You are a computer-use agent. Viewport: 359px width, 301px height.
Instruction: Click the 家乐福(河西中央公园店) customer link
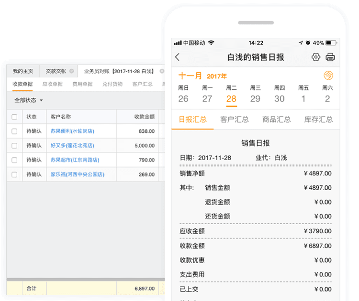77,174
